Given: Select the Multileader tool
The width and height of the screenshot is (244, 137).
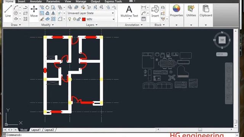Looking at the screenshot, I should click(x=143, y=13).
